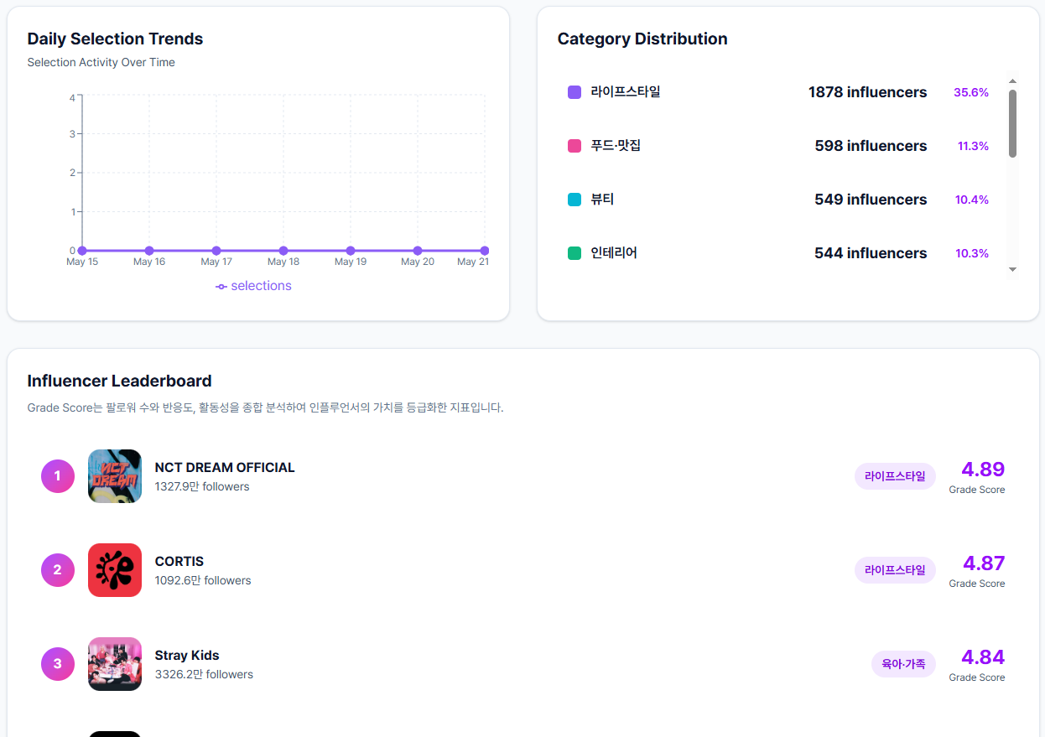Click the May 15 data point on chart
This screenshot has width=1045, height=737.
[82, 251]
